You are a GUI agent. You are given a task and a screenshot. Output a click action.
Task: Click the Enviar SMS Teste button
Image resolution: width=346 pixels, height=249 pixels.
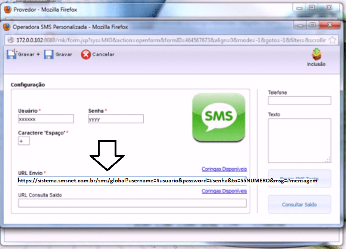tap(299, 178)
